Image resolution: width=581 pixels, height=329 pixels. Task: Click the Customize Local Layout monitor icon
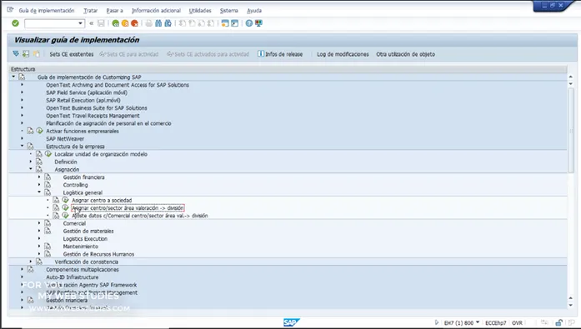pyautogui.click(x=258, y=23)
